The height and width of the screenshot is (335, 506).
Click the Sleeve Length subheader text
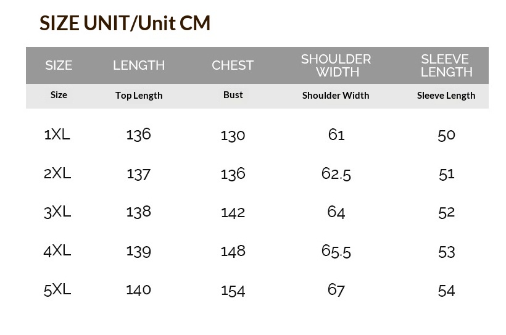pos(446,96)
